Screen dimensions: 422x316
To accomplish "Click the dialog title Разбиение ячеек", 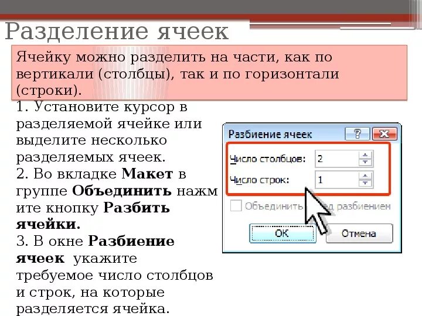I will point(270,134).
